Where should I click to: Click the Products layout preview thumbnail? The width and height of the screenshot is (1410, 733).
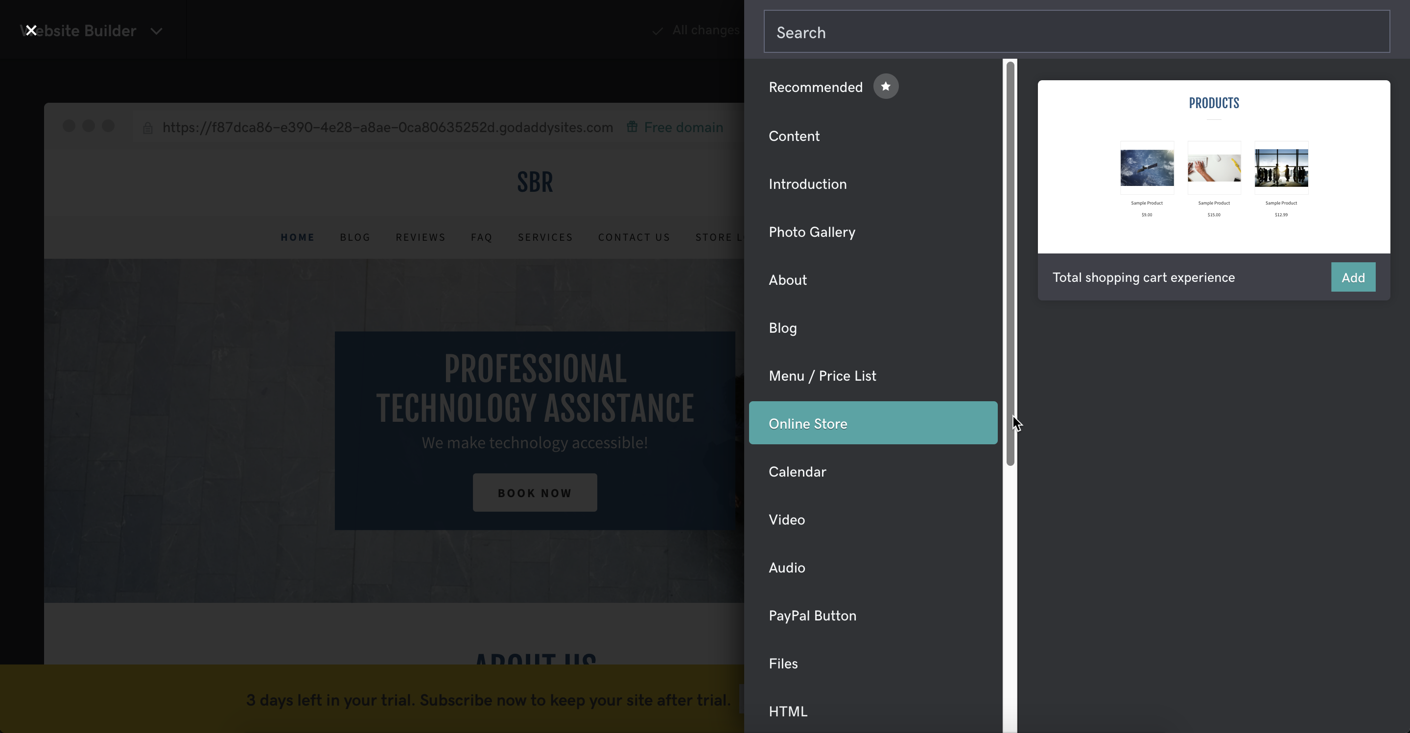(x=1214, y=167)
